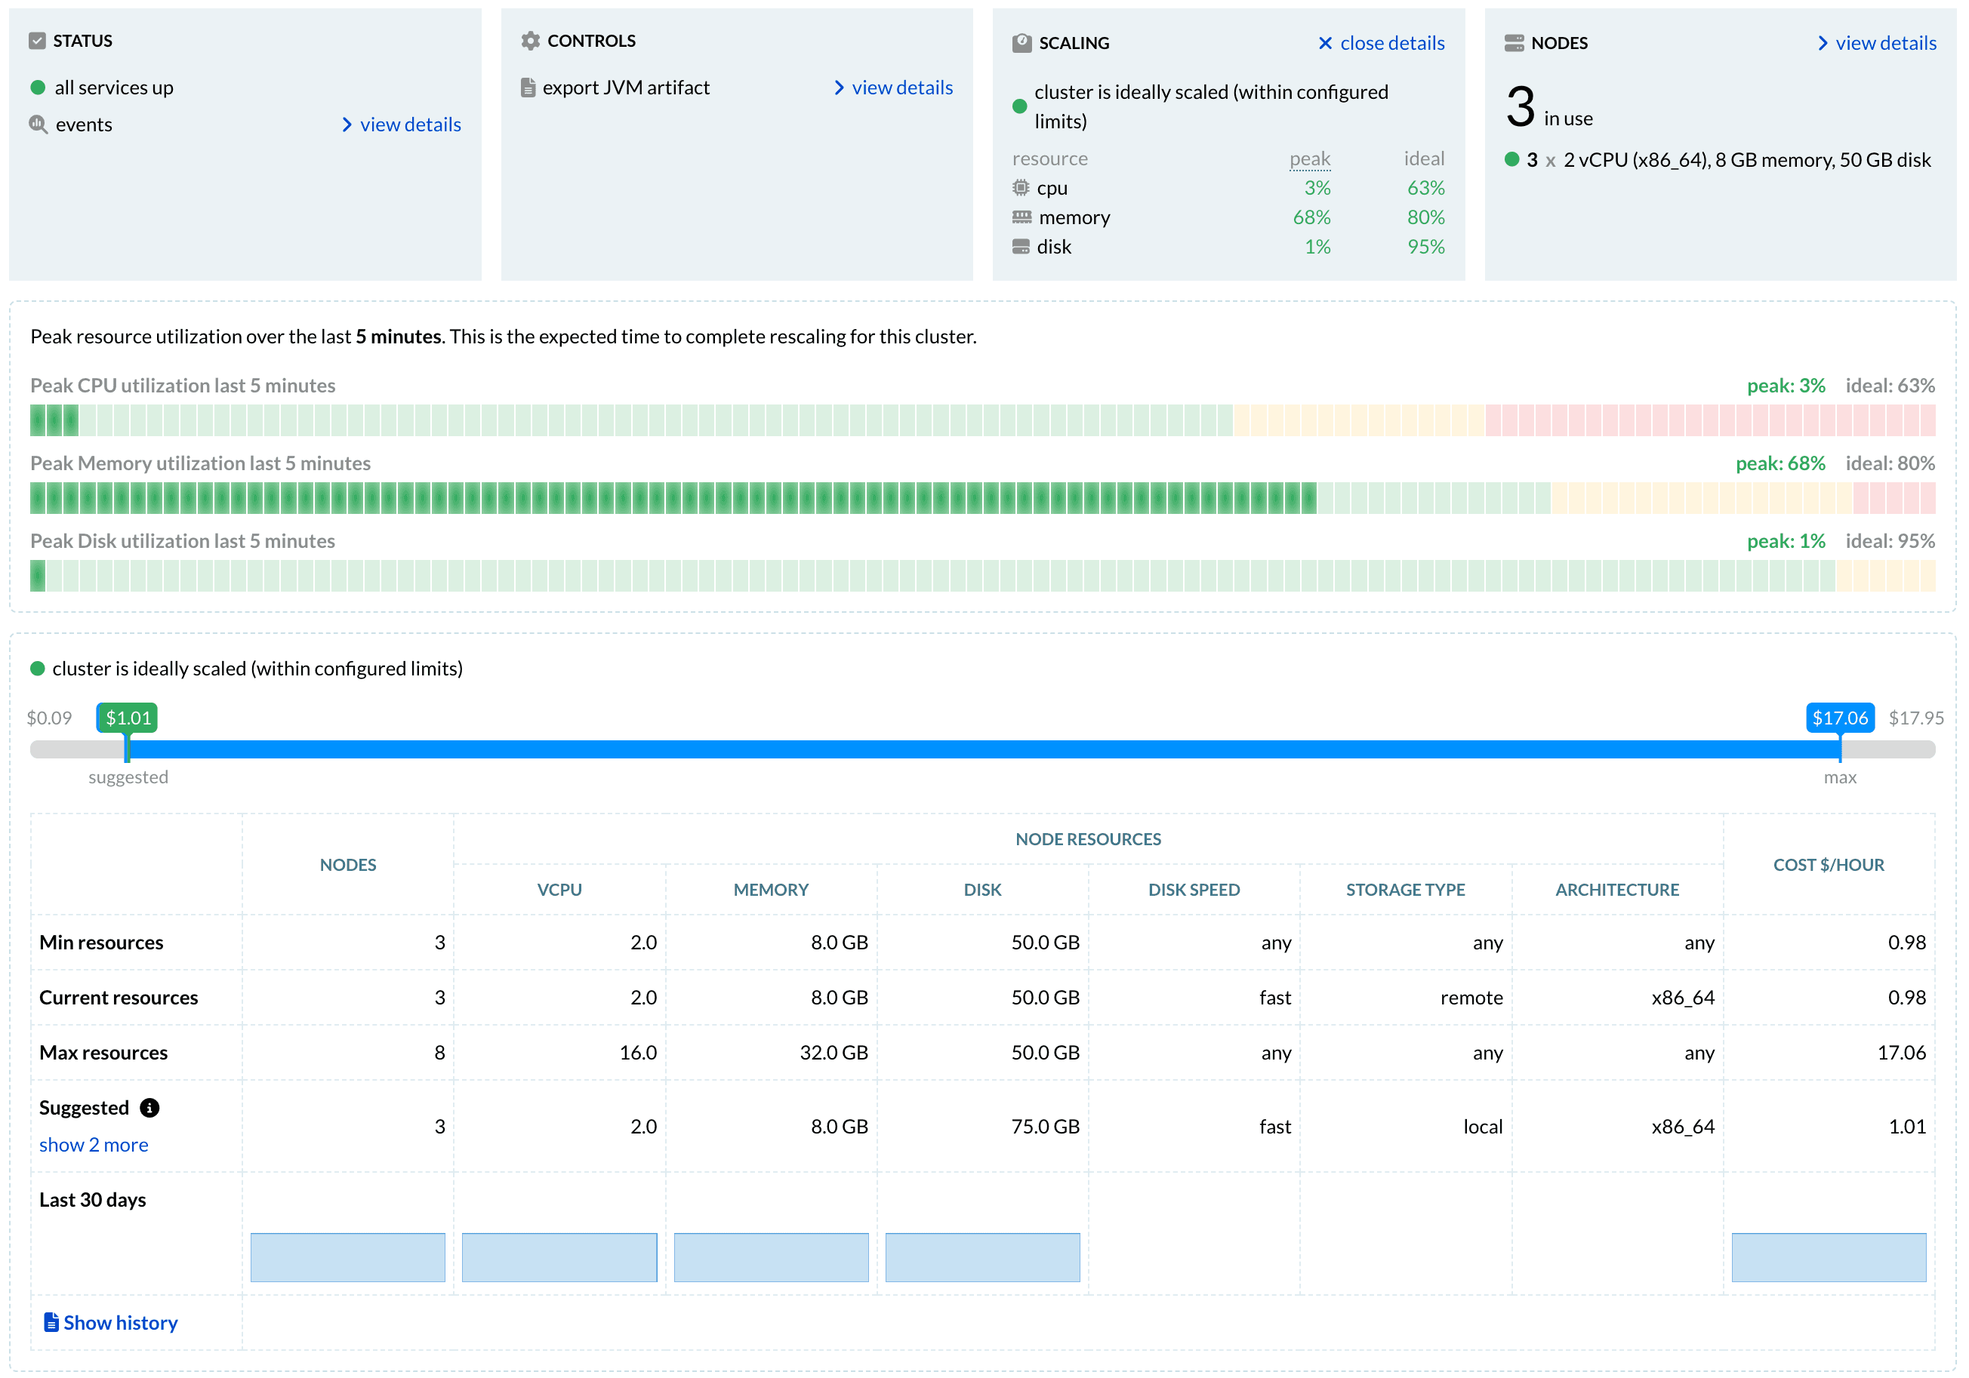Image resolution: width=1969 pixels, height=1378 pixels.
Task: Click the disk resource icon
Action: tap(1021, 247)
